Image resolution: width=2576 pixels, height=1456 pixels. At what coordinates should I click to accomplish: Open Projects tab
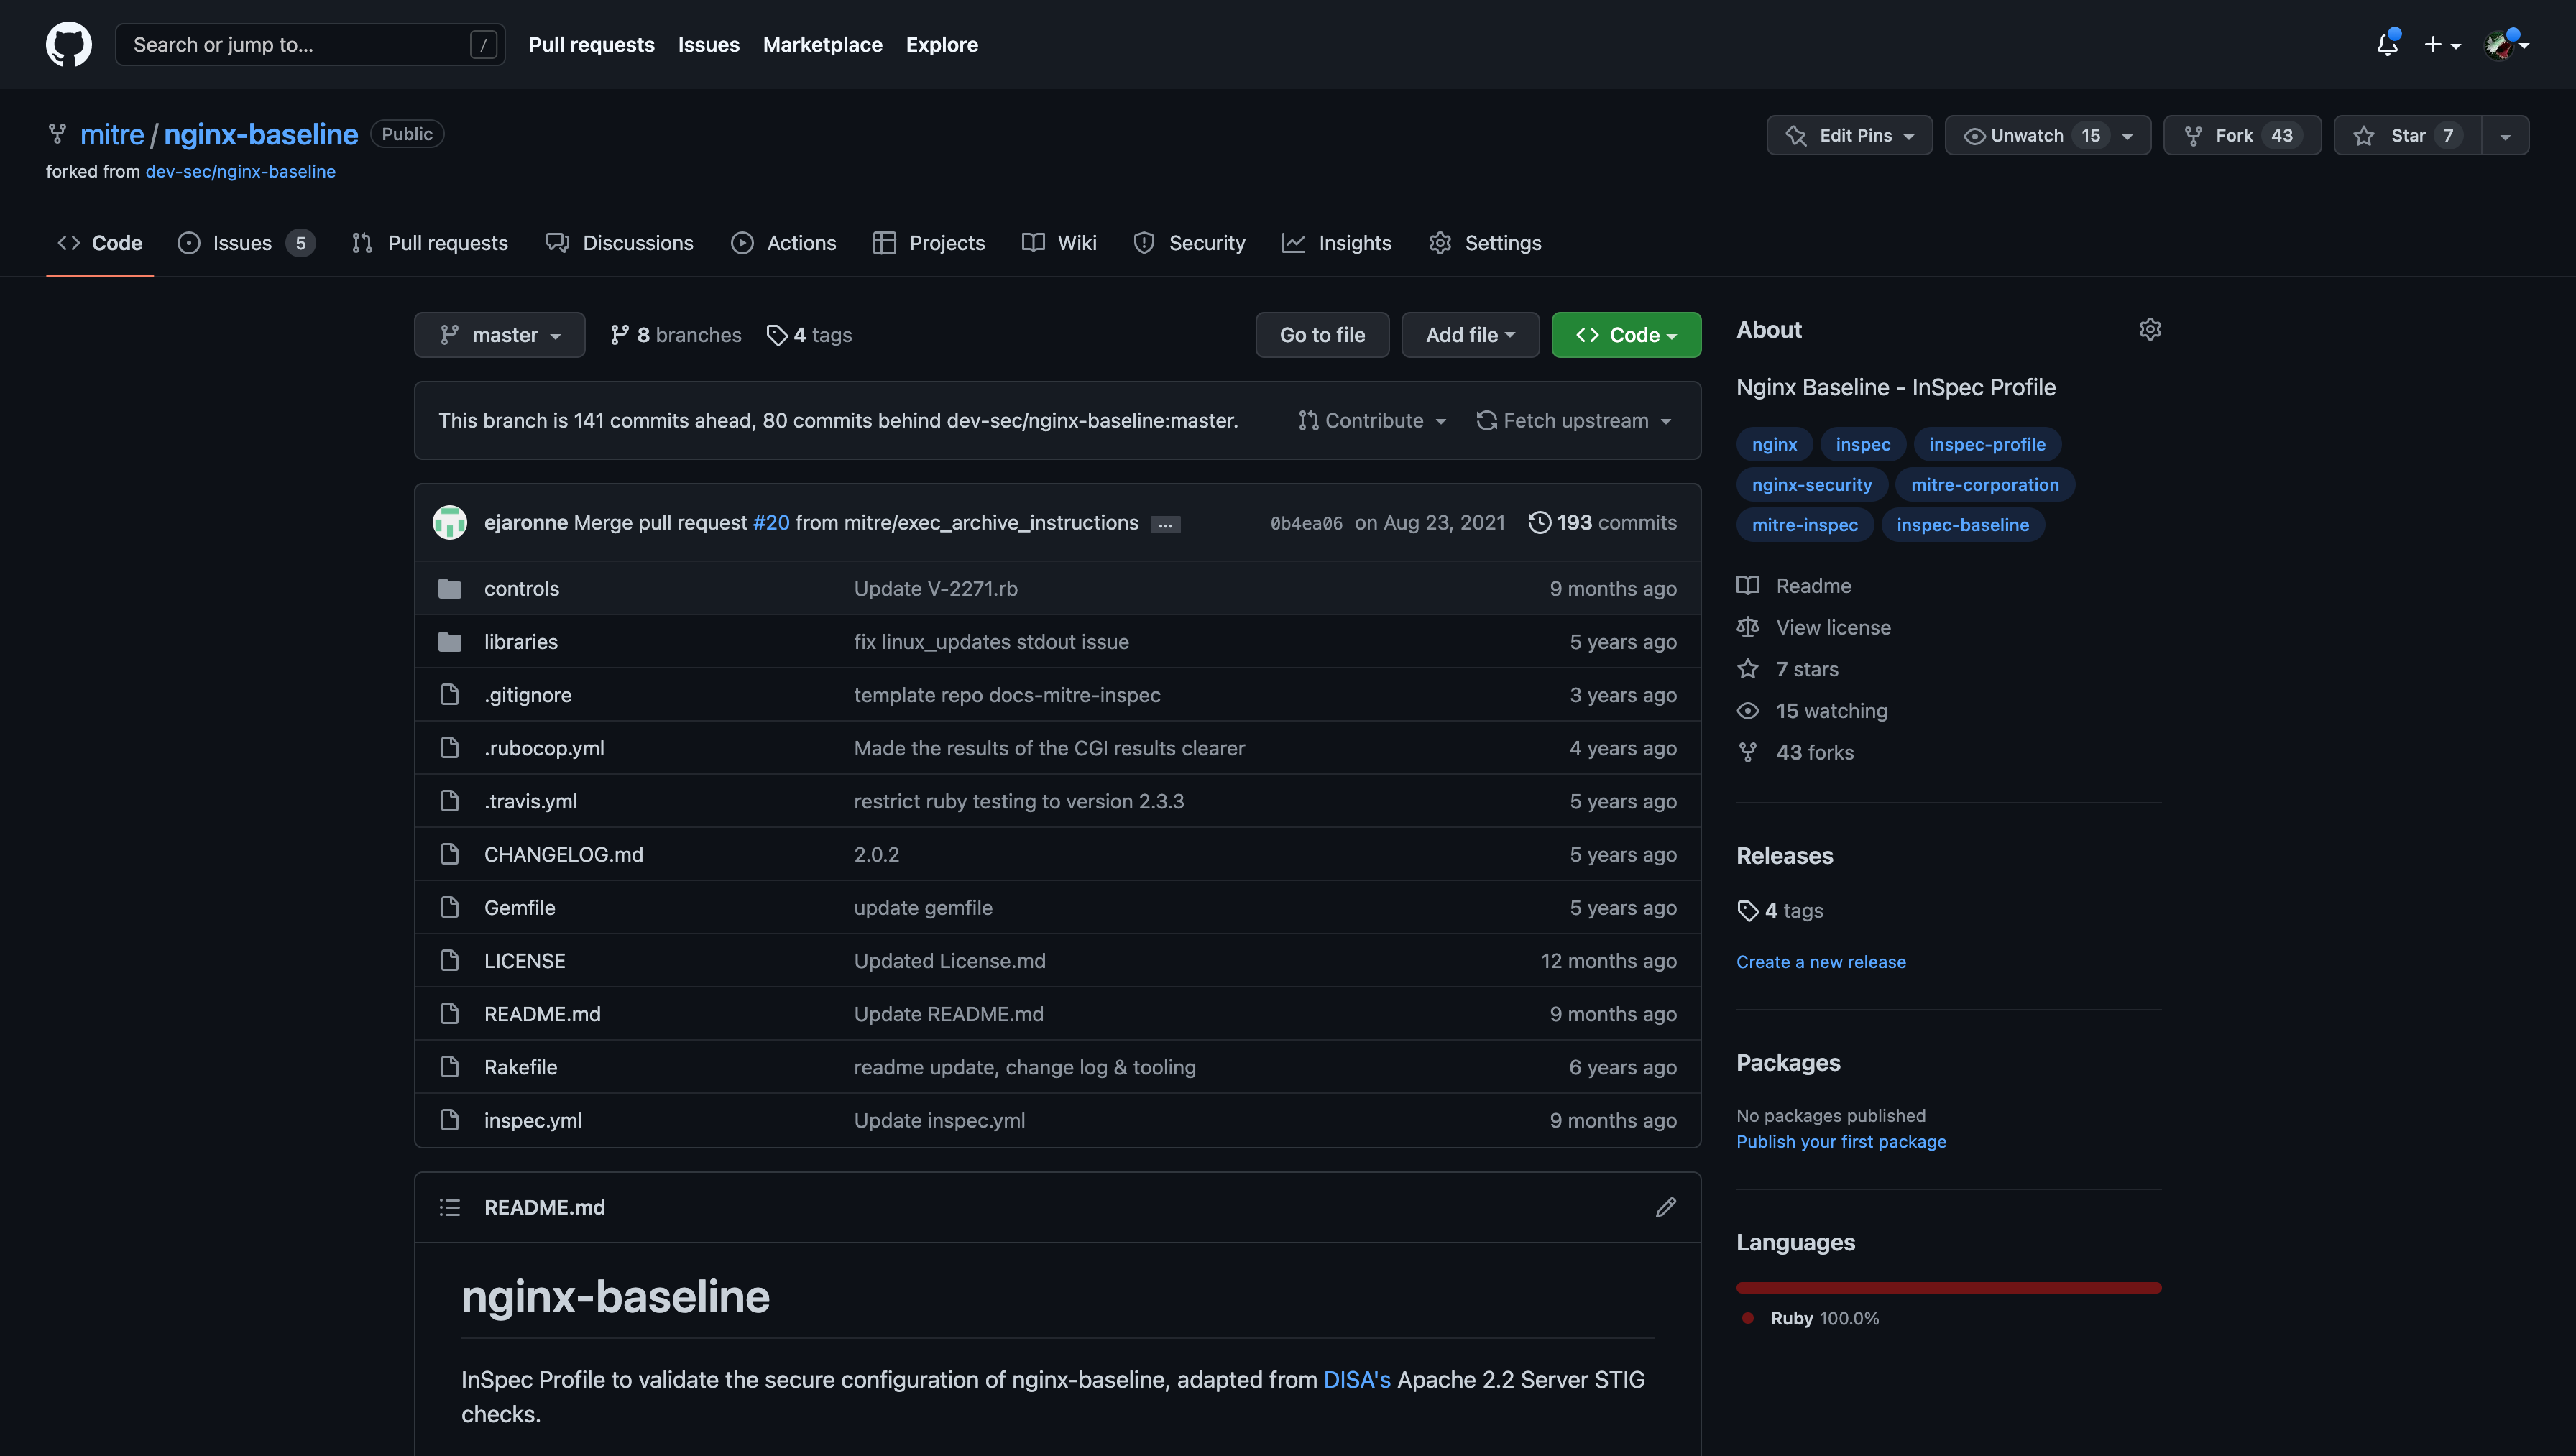coord(929,243)
